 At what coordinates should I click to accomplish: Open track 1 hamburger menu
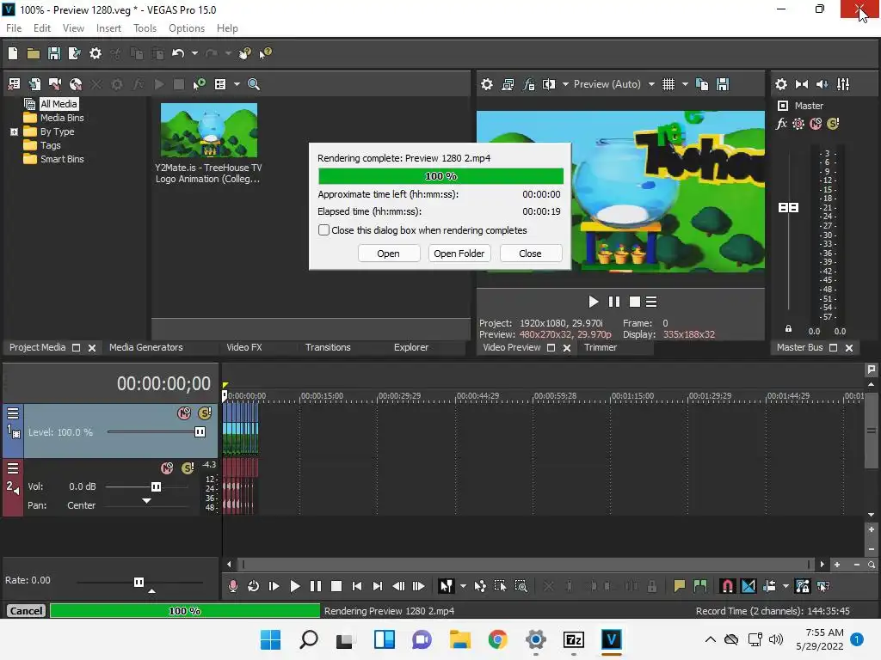point(12,413)
